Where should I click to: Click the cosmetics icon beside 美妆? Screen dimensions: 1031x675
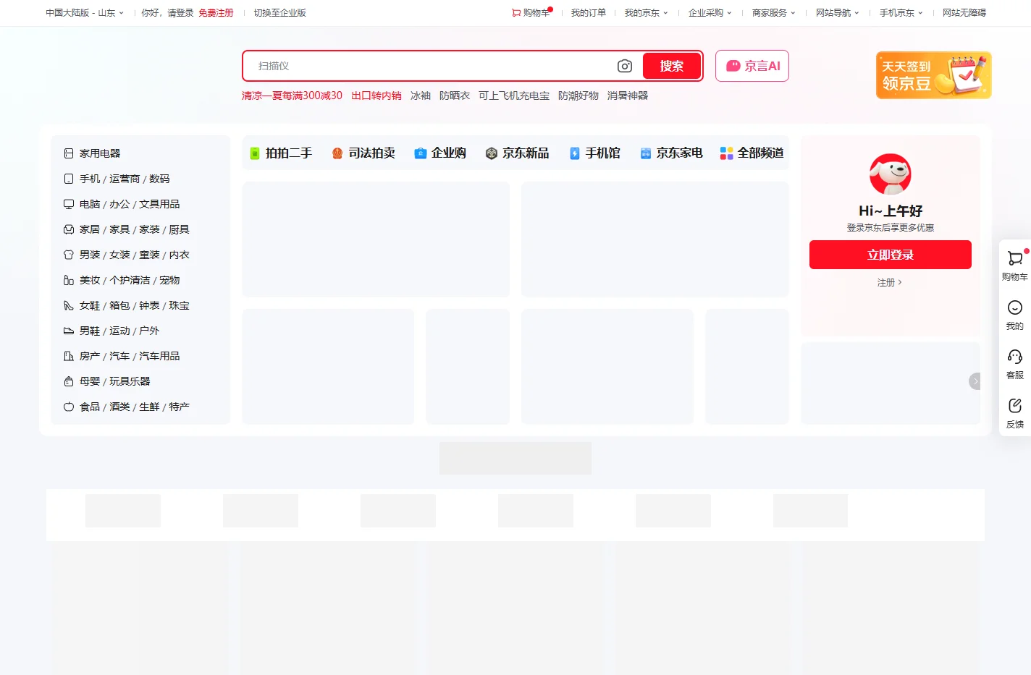69,280
